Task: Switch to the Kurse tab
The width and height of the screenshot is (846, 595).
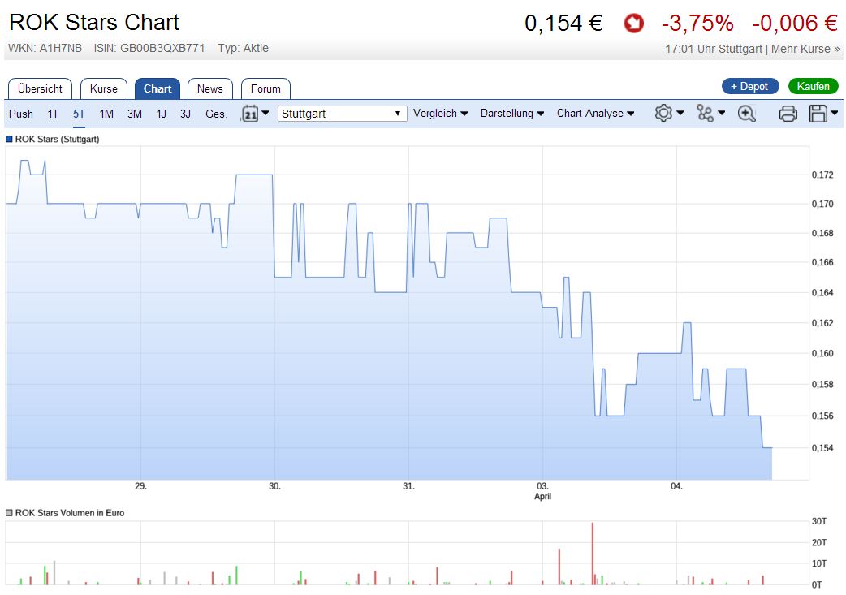Action: pos(104,89)
